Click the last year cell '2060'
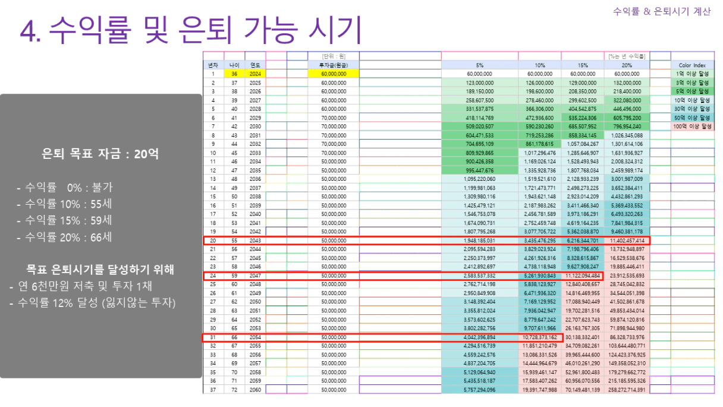 [x=255, y=390]
